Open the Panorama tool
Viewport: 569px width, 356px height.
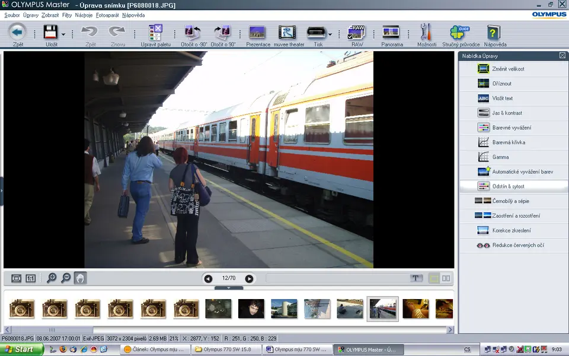coord(391,33)
